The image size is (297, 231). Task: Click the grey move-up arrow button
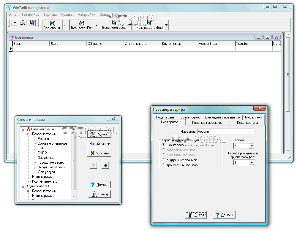(x=93, y=165)
